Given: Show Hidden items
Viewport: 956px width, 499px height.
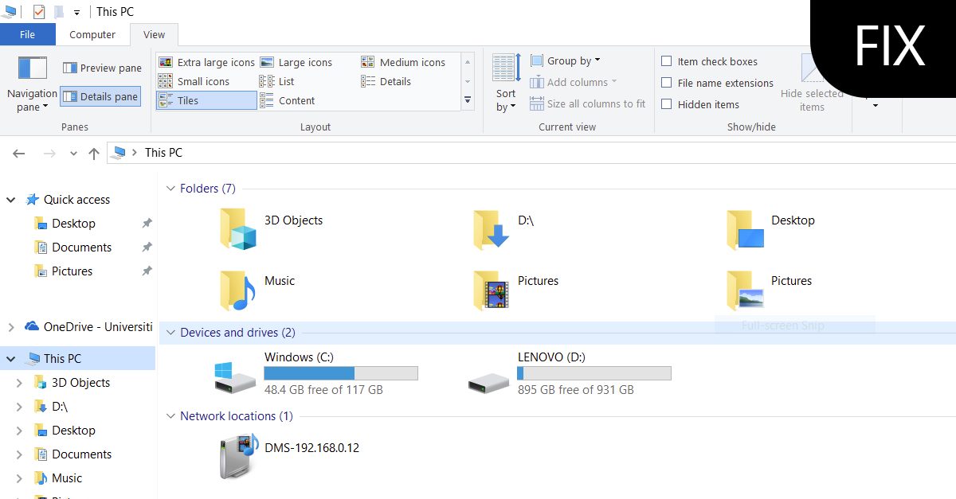Looking at the screenshot, I should click(666, 103).
